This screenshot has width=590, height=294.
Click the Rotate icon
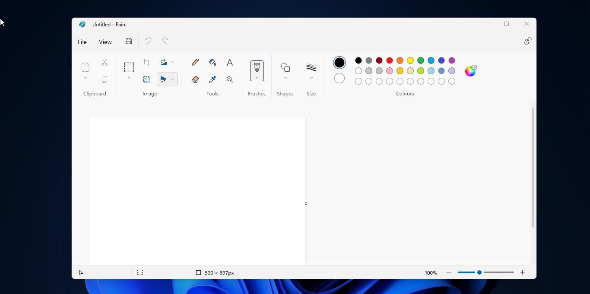163,63
